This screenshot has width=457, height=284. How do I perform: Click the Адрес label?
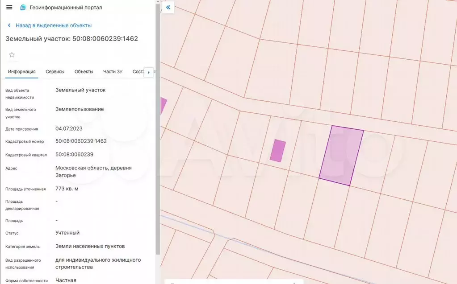(x=11, y=168)
